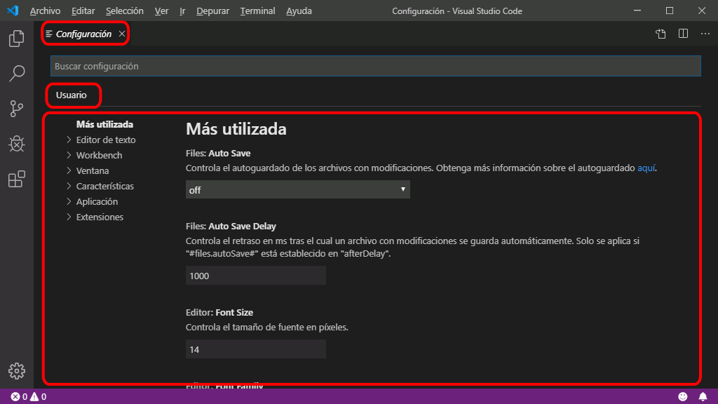Open the Editar menu

[83, 11]
